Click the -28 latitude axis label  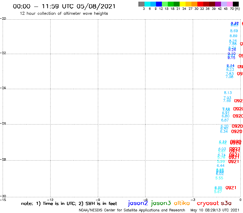pos(3,159)
